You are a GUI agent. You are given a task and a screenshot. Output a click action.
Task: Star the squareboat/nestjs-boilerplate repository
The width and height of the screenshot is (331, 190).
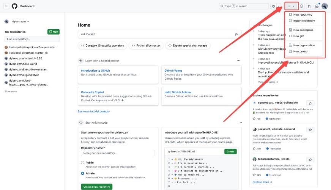click(310, 103)
